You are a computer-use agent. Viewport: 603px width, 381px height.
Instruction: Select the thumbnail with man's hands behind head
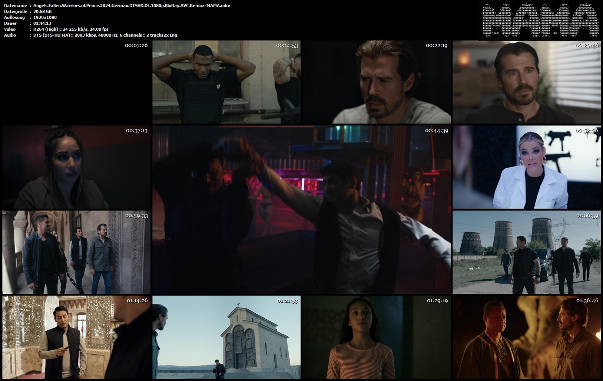tap(226, 82)
